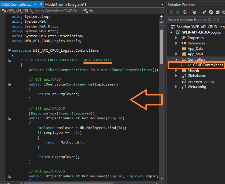Viewport: 225px width, 184px height.
Task: Click the Forward arrow in Solution Explorer toolbar
Action: (178, 12)
